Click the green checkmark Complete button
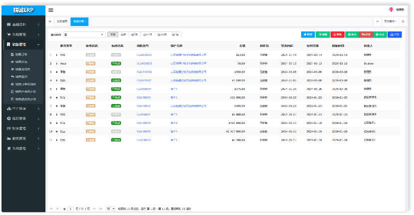Screen dimensions: 414x215 click(380, 34)
